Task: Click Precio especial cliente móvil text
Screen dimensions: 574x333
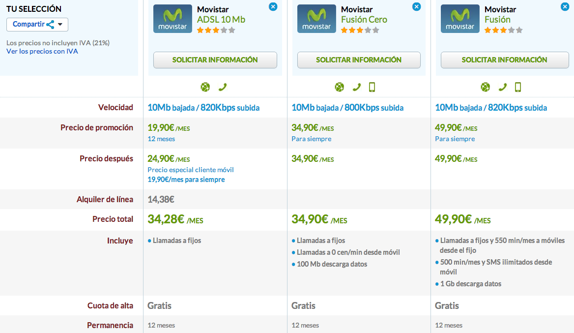Action: tap(190, 170)
